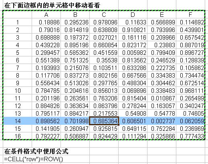Select cell showing 0.777433
208x164 pixels.
point(190,136)
